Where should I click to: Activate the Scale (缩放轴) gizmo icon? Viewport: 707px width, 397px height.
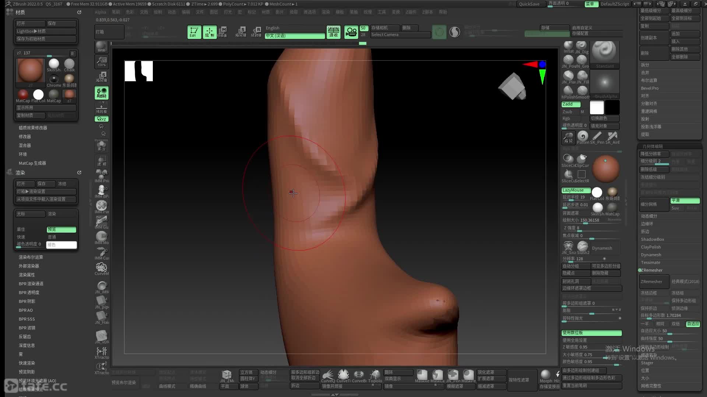(241, 32)
